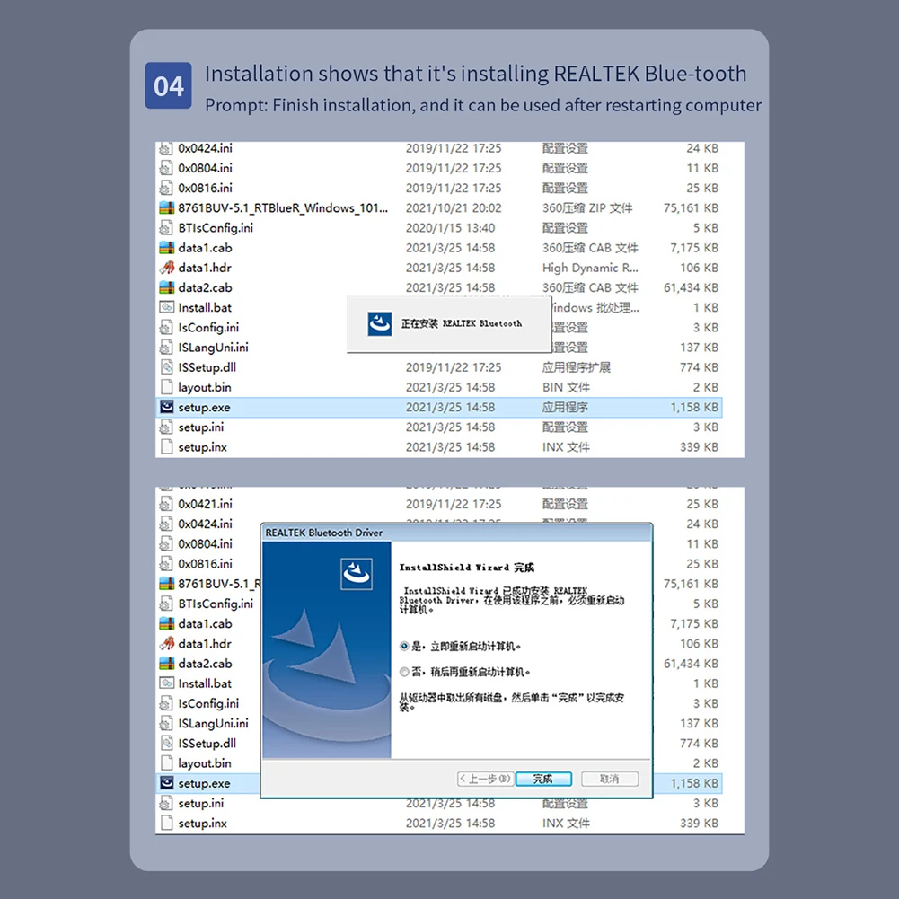Click the 774 KB size in upper list

(699, 367)
